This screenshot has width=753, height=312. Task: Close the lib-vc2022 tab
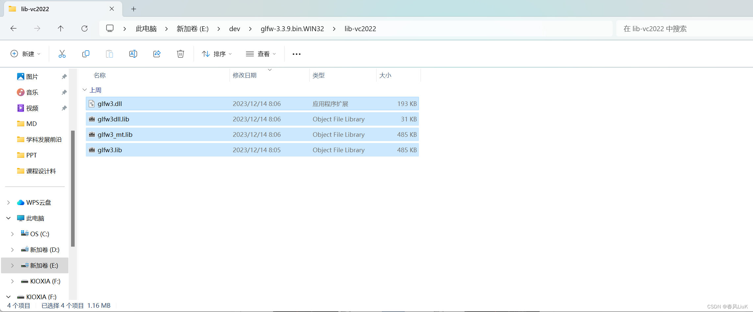pos(112,9)
